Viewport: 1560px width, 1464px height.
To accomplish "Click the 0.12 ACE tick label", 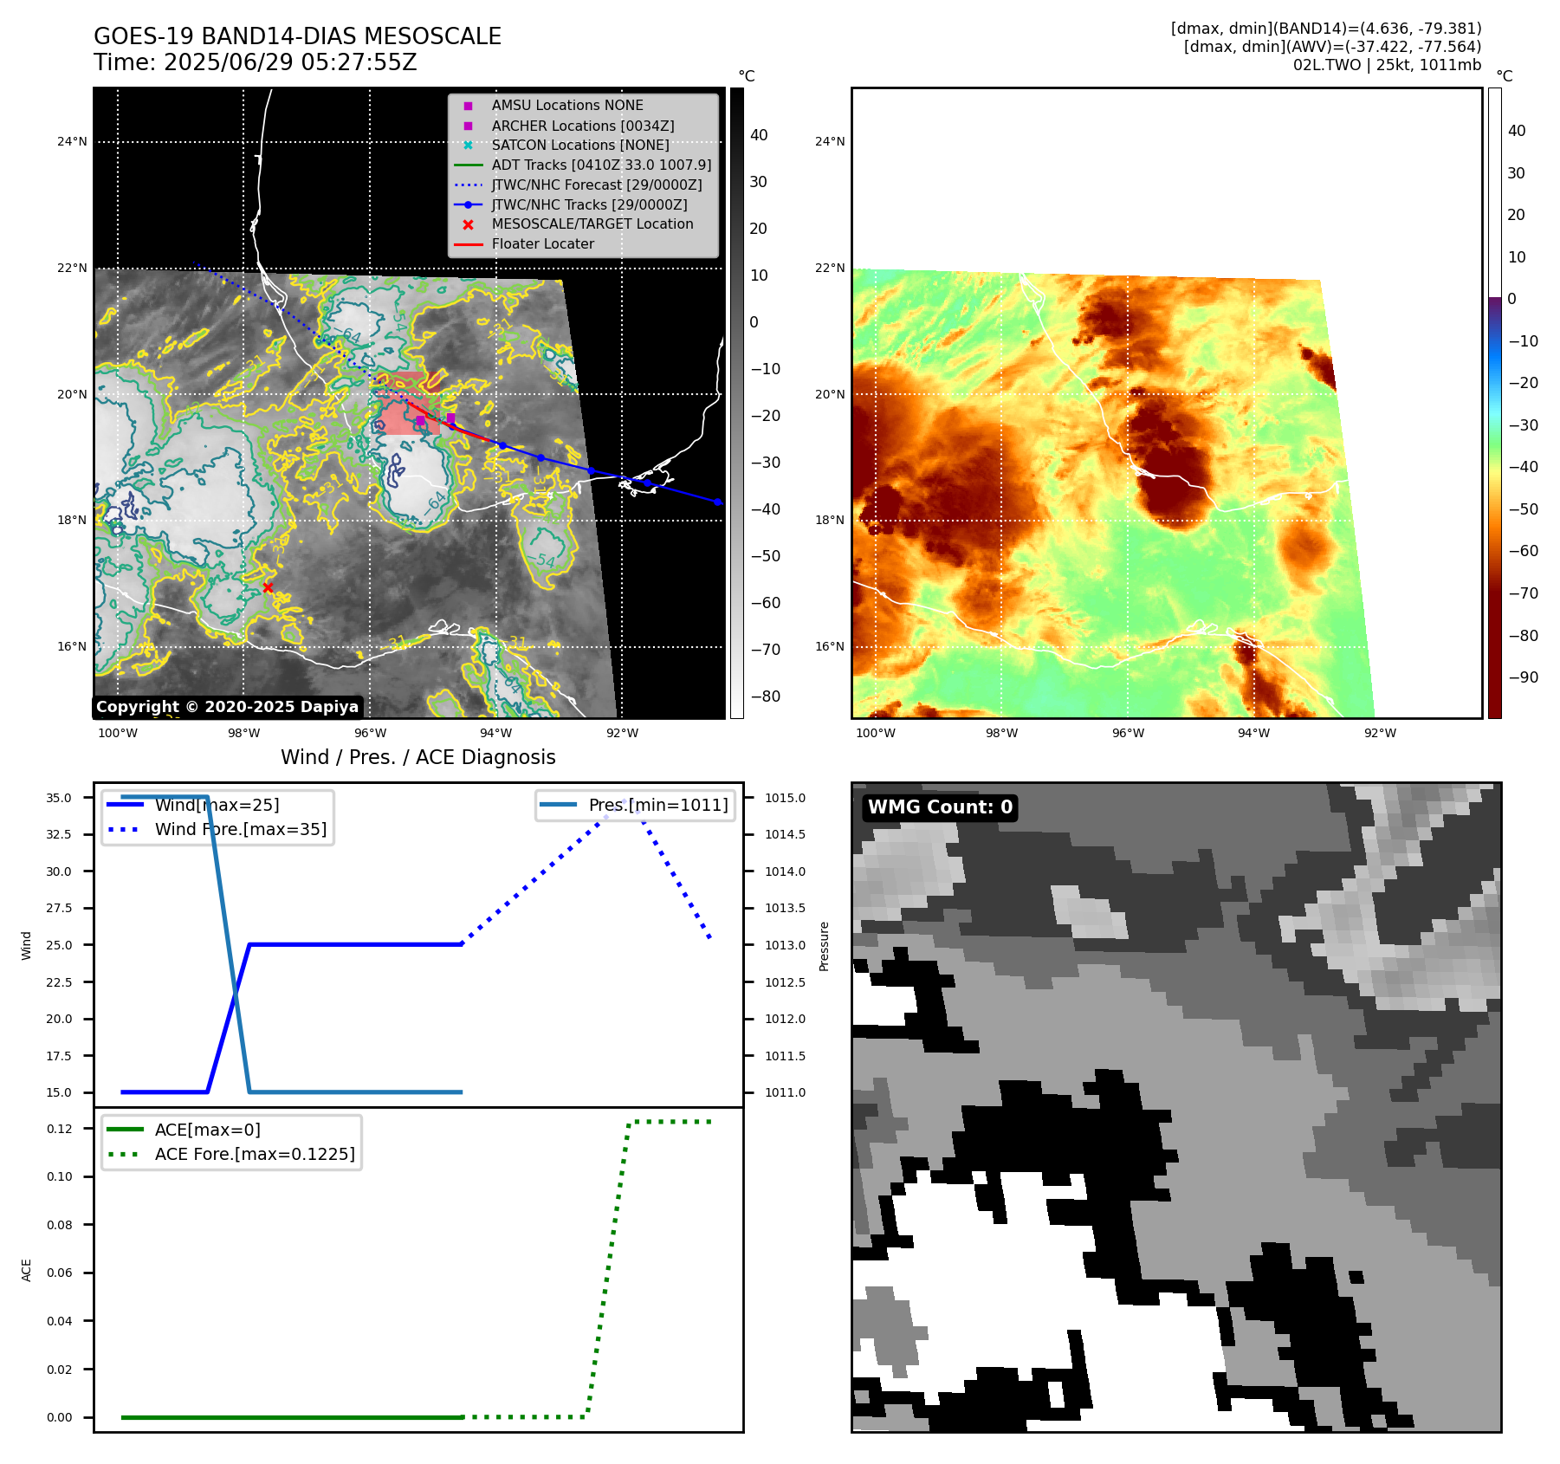I will (60, 1129).
